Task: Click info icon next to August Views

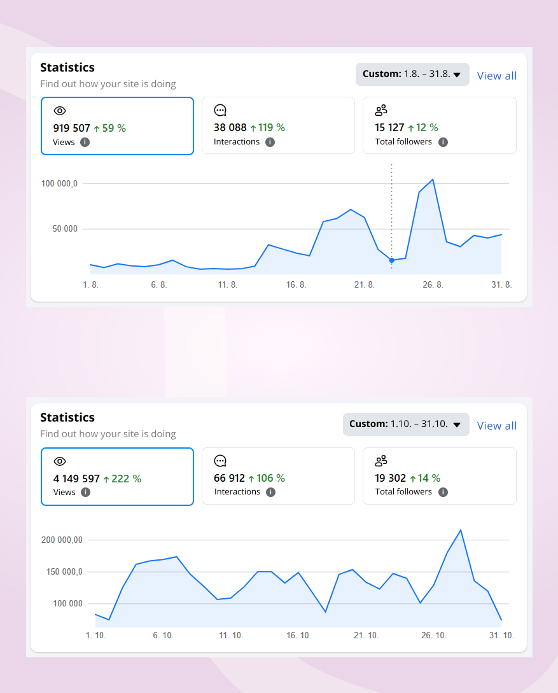Action: (x=85, y=142)
